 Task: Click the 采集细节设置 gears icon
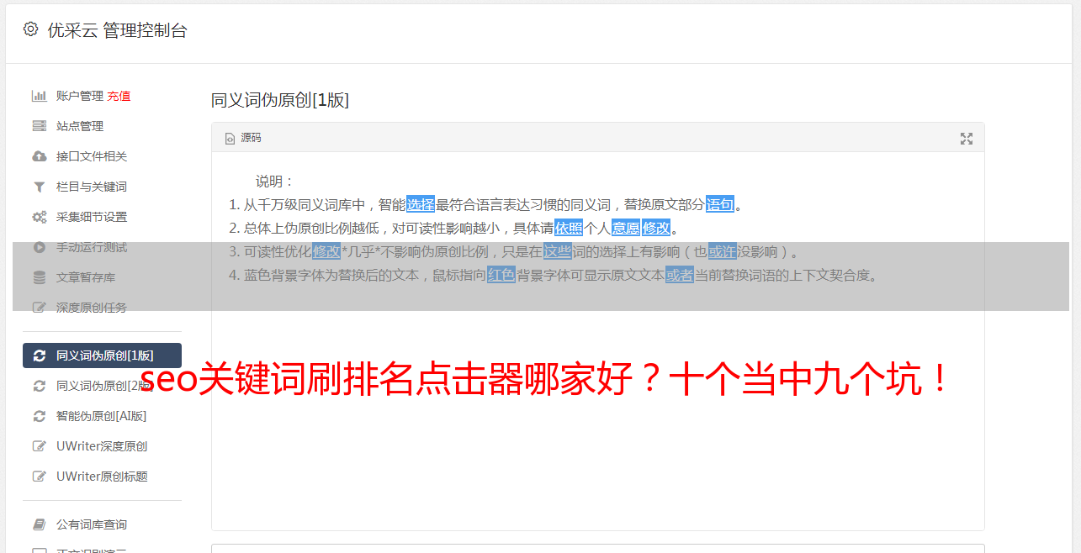pos(39,217)
